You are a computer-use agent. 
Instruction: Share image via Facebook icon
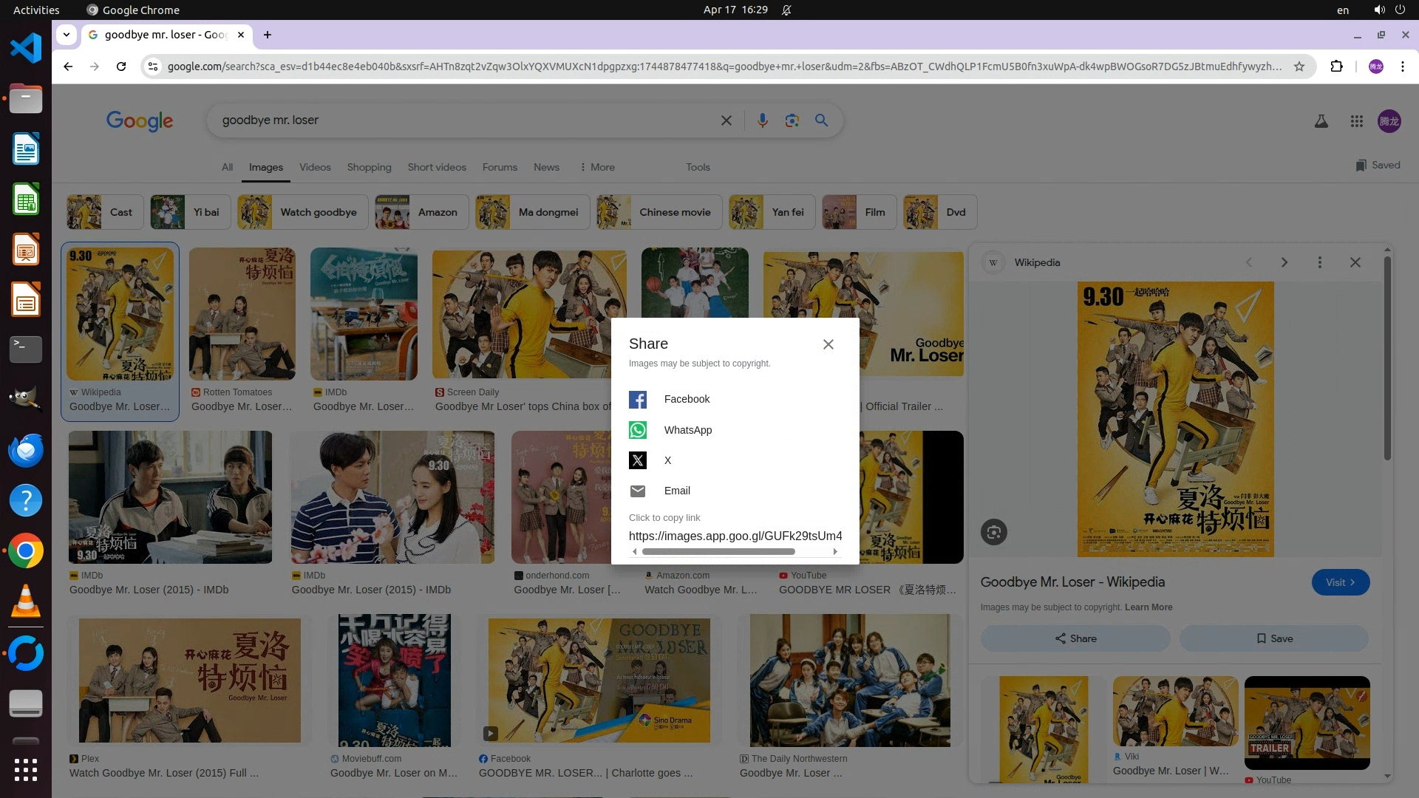click(x=637, y=400)
